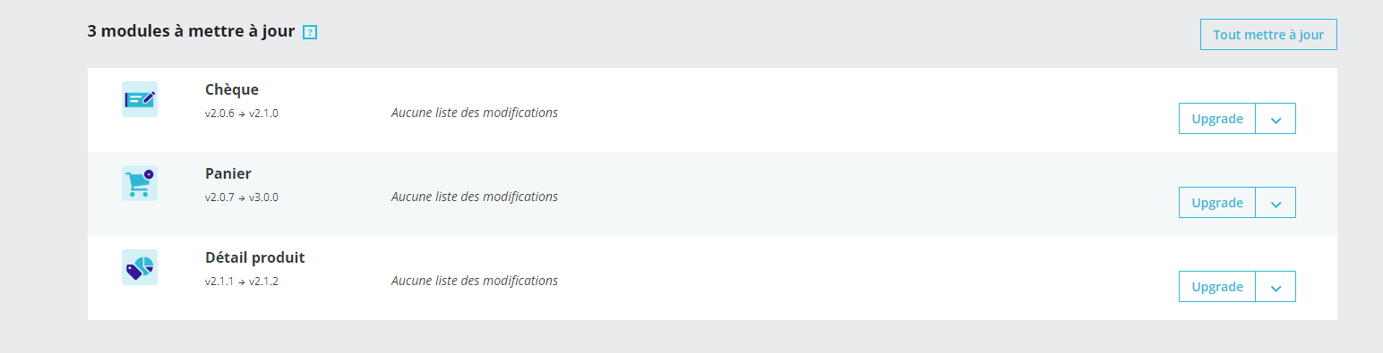Expand the dropdown arrow beside Chèque Upgrade
1383x353 pixels.
[x=1276, y=119]
